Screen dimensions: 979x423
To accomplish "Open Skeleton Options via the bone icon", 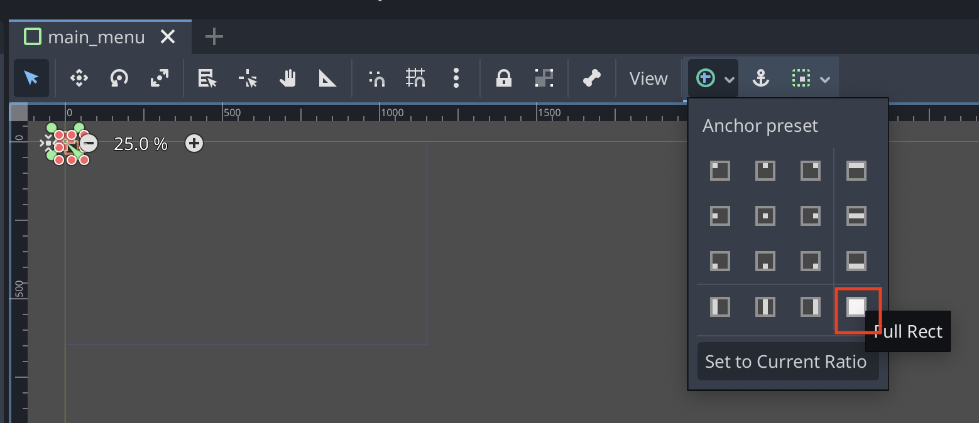I will [591, 78].
